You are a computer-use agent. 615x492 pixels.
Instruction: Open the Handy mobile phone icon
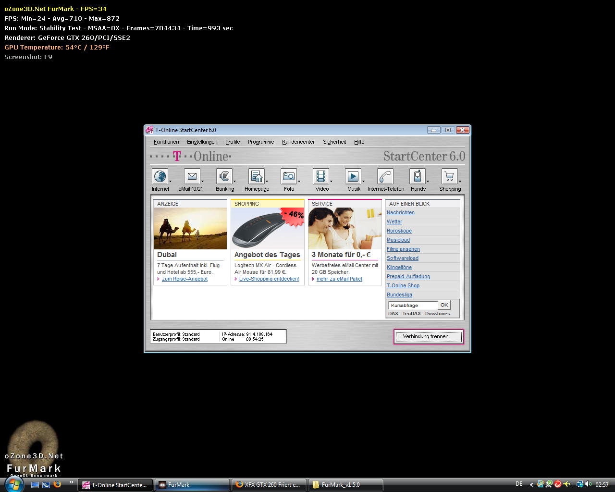tap(418, 176)
